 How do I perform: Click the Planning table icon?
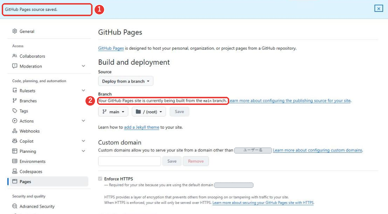tap(14, 151)
